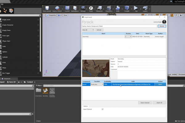Expand the Content breadcrumb arrow

(x=35, y=82)
